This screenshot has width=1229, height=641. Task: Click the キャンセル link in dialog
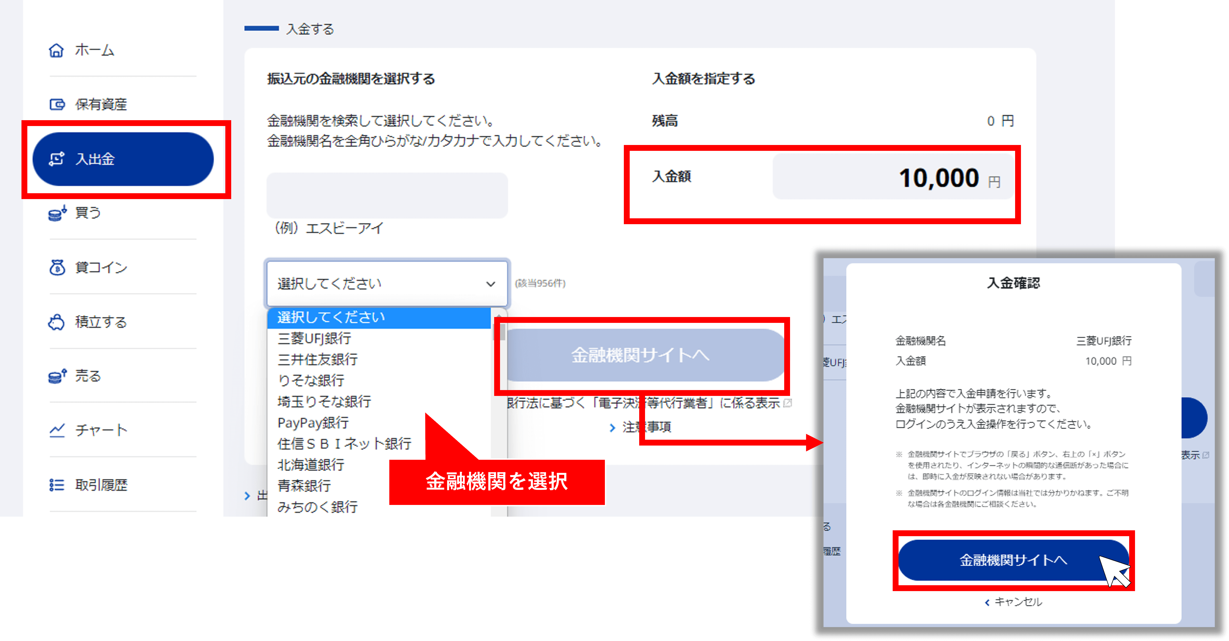1014,602
